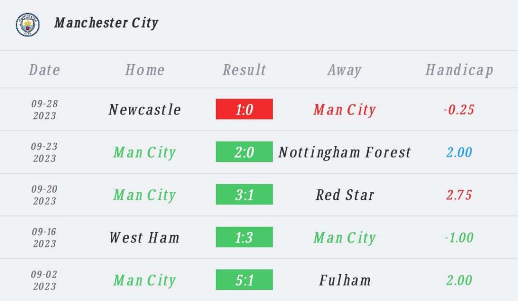Image resolution: width=518 pixels, height=301 pixels.
Task: Click the Away column header
Action: click(344, 70)
